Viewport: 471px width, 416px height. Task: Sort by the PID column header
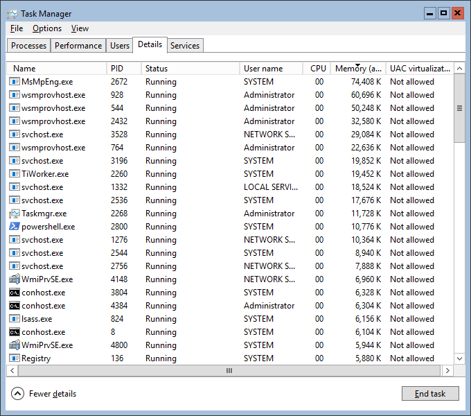pyautogui.click(x=124, y=69)
